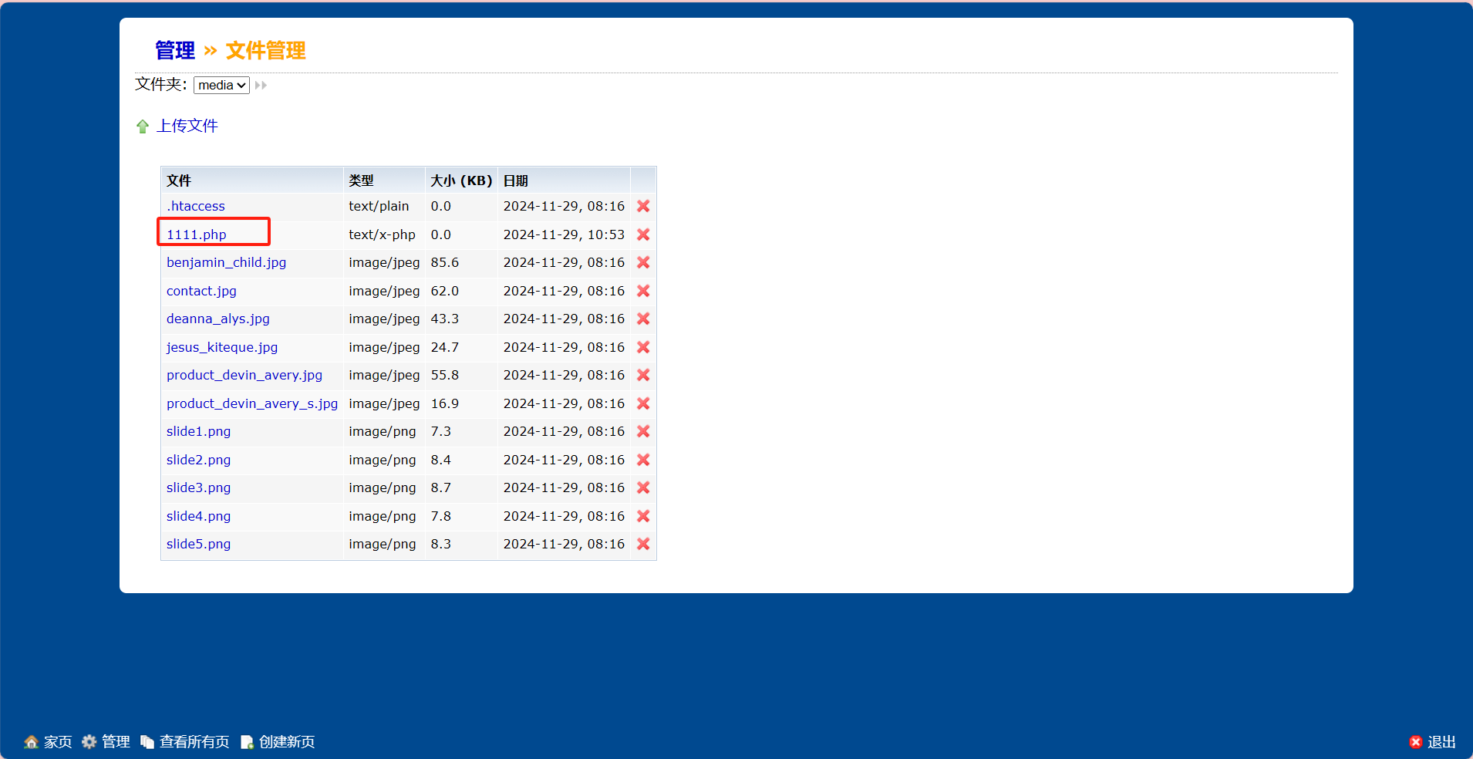Click the 文件 column header
The width and height of the screenshot is (1473, 759).
tap(179, 180)
